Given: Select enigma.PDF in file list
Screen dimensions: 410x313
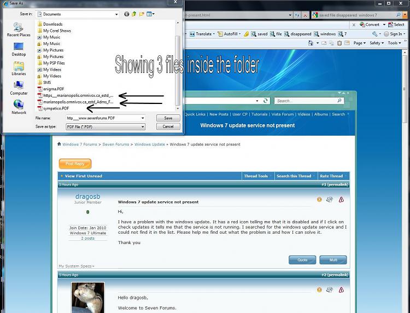Looking at the screenshot, I should 51,89.
